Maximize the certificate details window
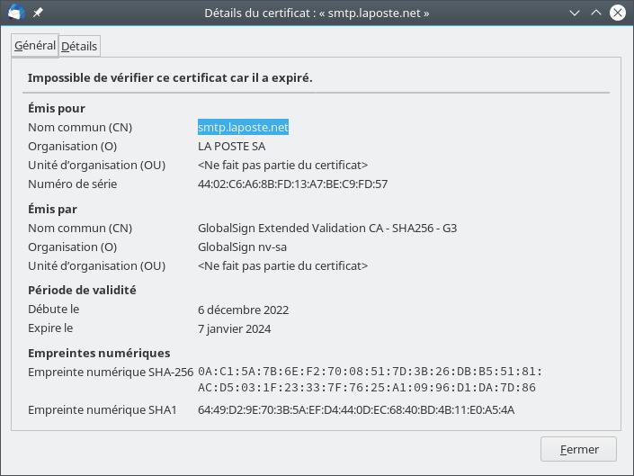Screen dimensions: 634x476 click(x=596, y=13)
